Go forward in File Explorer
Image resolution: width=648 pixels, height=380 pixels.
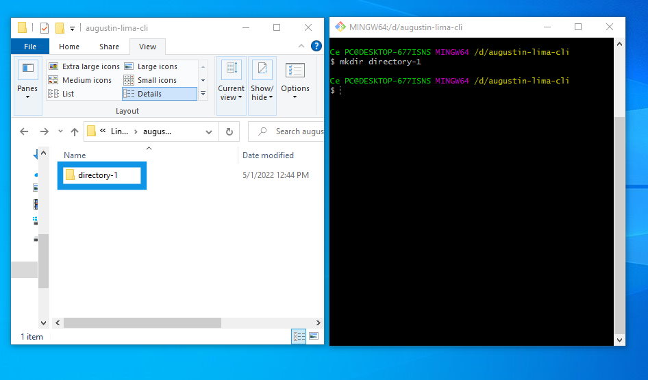click(45, 131)
